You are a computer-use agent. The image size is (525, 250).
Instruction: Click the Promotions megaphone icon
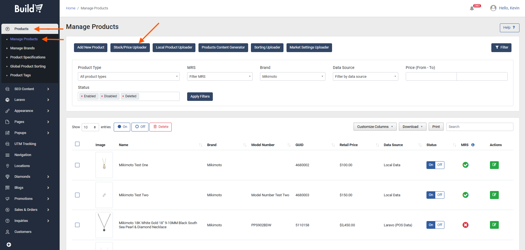click(x=7, y=199)
